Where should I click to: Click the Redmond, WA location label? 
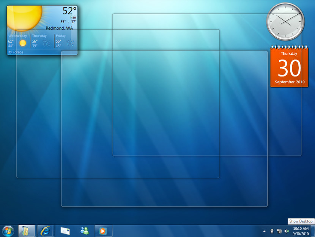pos(59,28)
